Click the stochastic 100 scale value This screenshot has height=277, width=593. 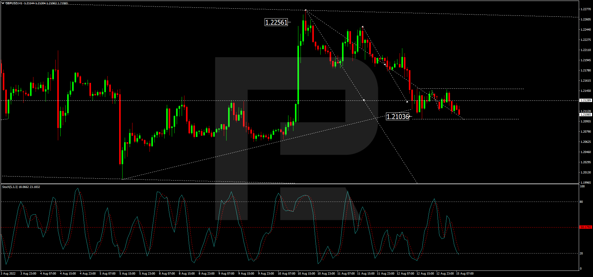(582, 186)
